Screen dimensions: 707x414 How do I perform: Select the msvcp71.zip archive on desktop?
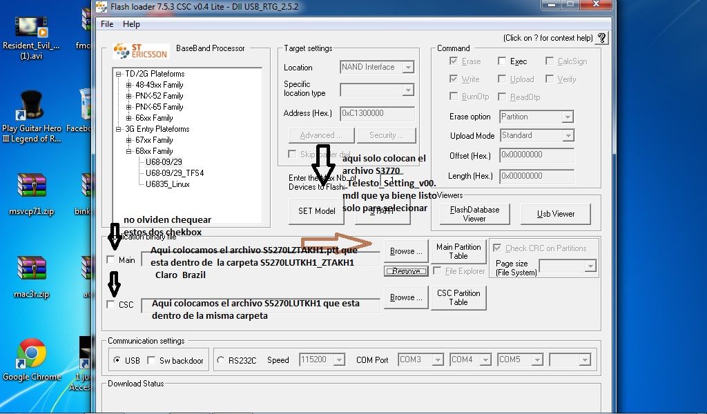(x=31, y=195)
